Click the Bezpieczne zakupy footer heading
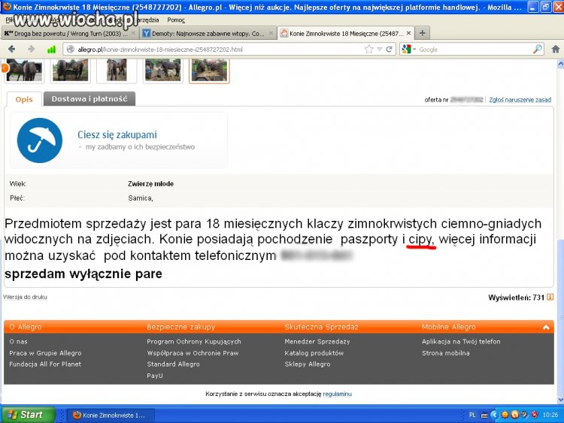 [x=181, y=327]
